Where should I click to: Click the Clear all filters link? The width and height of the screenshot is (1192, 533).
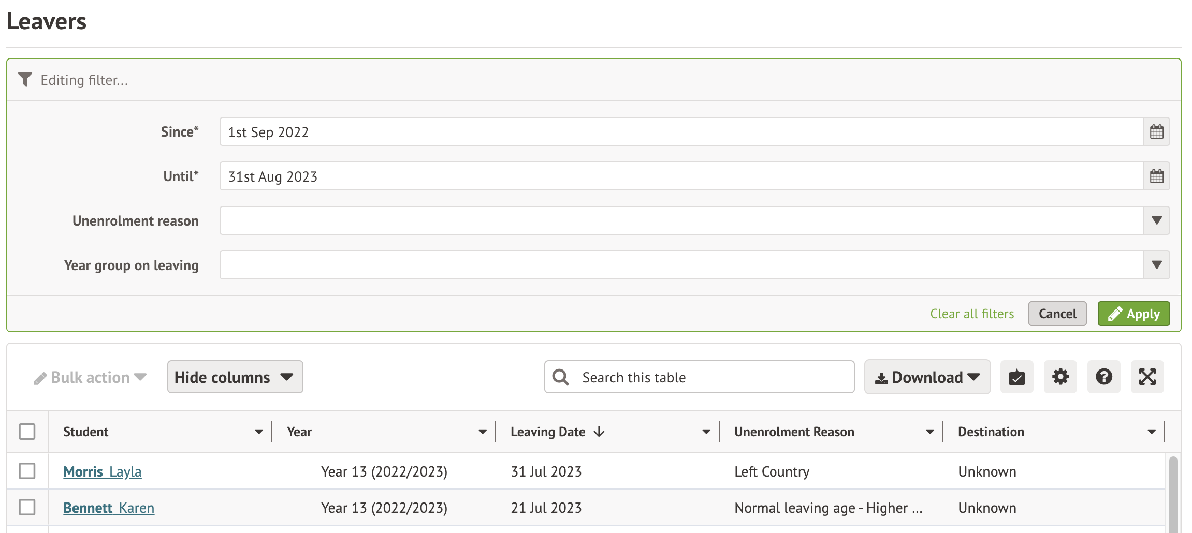coord(971,314)
